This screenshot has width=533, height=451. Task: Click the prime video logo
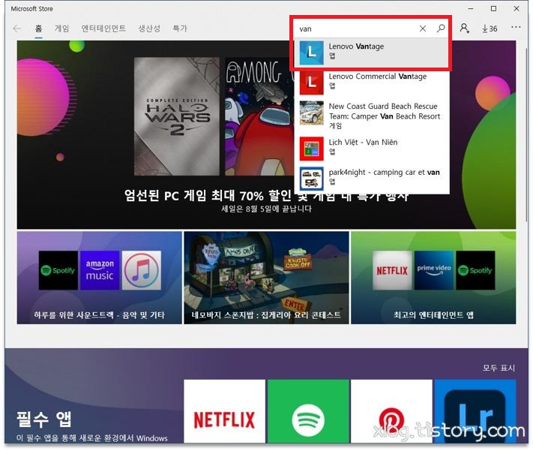pos(434,270)
